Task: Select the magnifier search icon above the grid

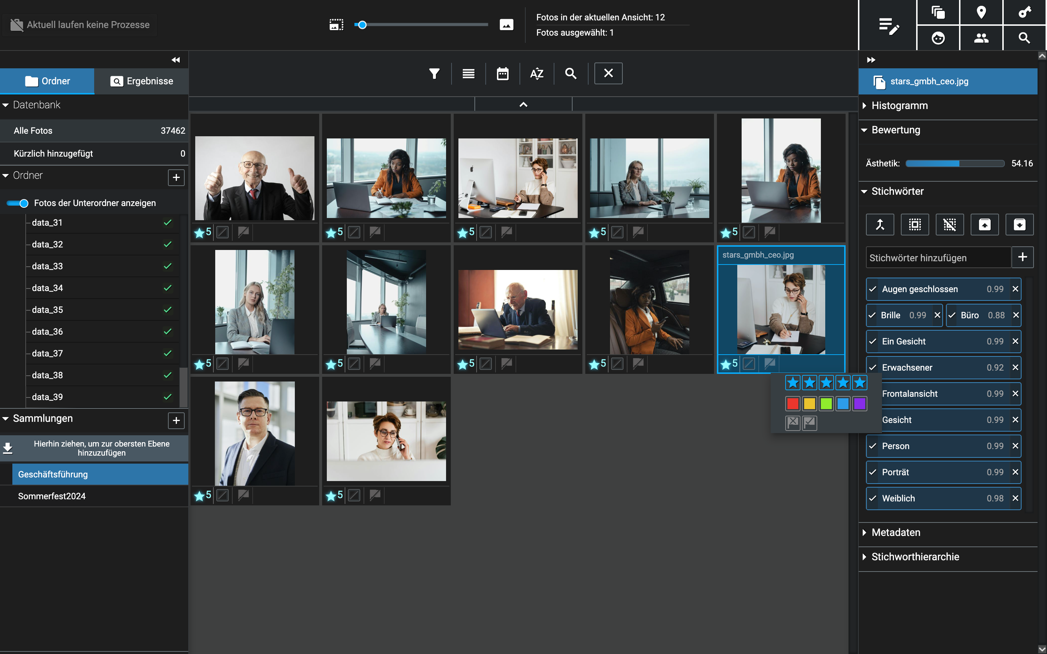Action: 570,73
